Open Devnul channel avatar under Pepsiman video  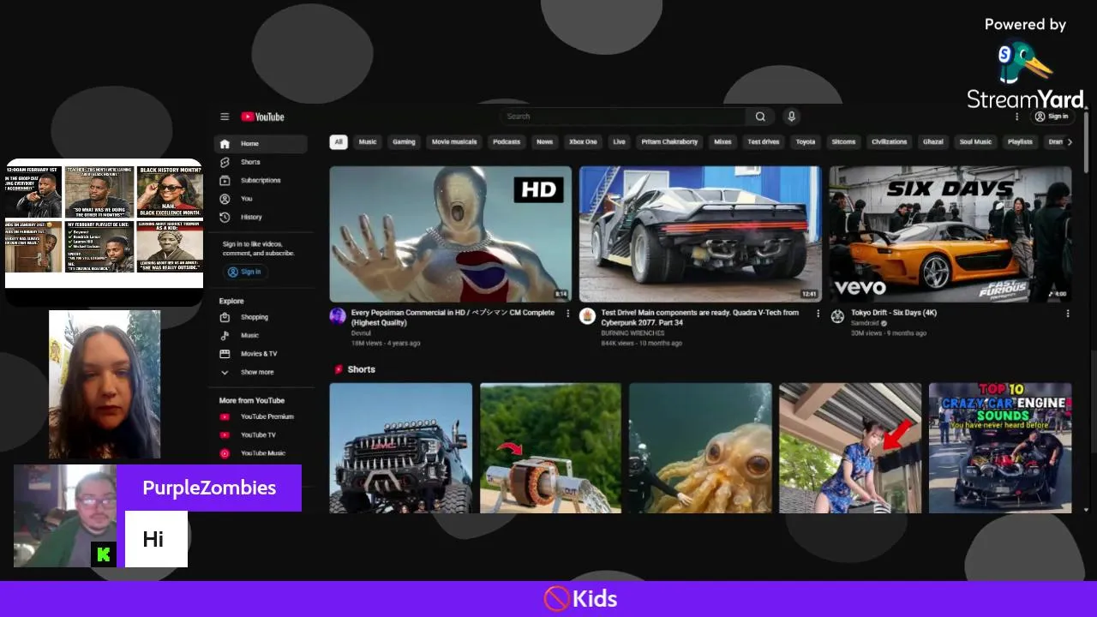coord(338,316)
